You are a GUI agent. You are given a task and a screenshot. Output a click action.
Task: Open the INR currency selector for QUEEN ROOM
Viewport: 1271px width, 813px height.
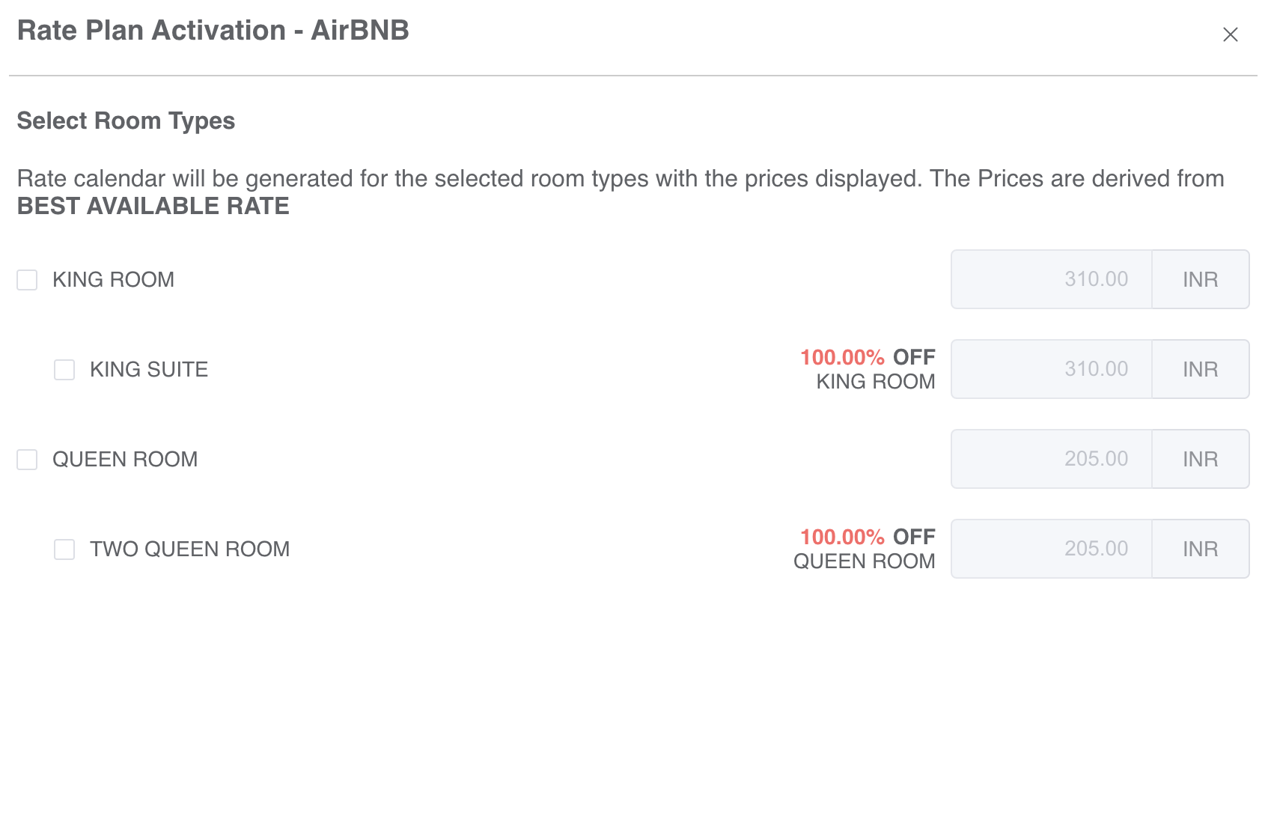pos(1201,459)
